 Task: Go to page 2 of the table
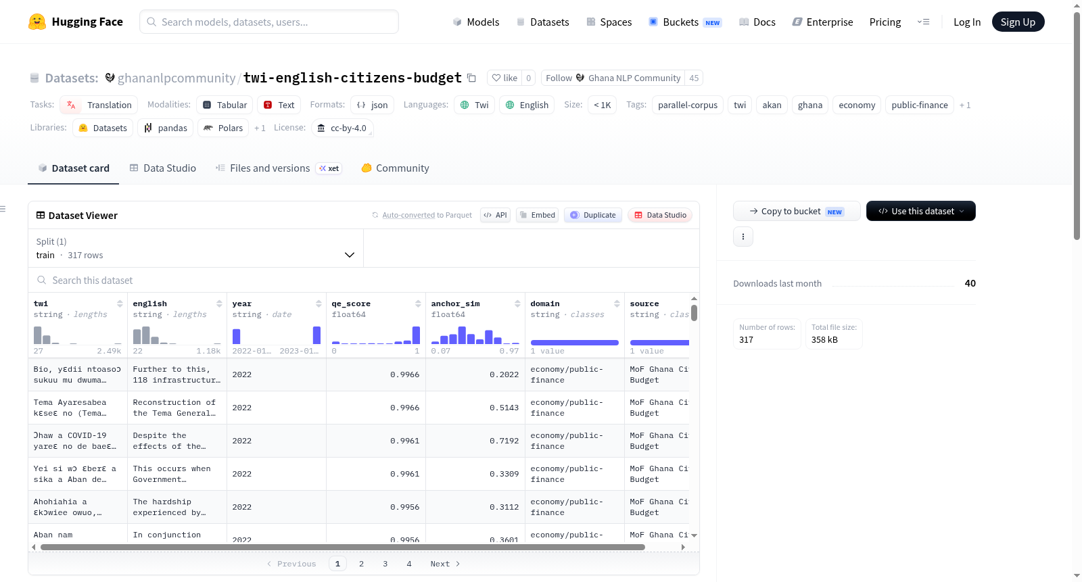361,564
